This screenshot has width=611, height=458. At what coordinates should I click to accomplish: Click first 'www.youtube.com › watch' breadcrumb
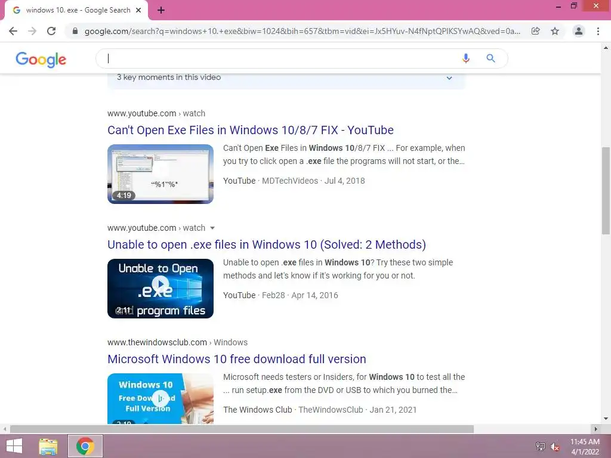click(156, 113)
